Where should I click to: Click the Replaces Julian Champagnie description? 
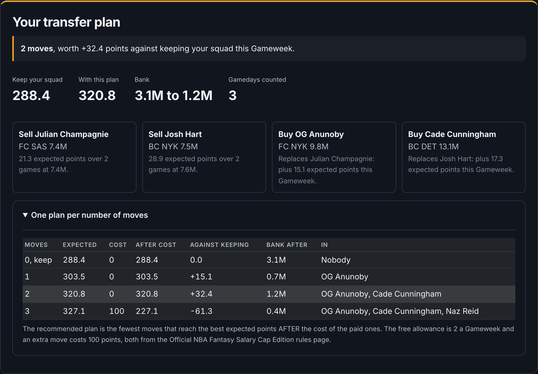tap(326, 170)
